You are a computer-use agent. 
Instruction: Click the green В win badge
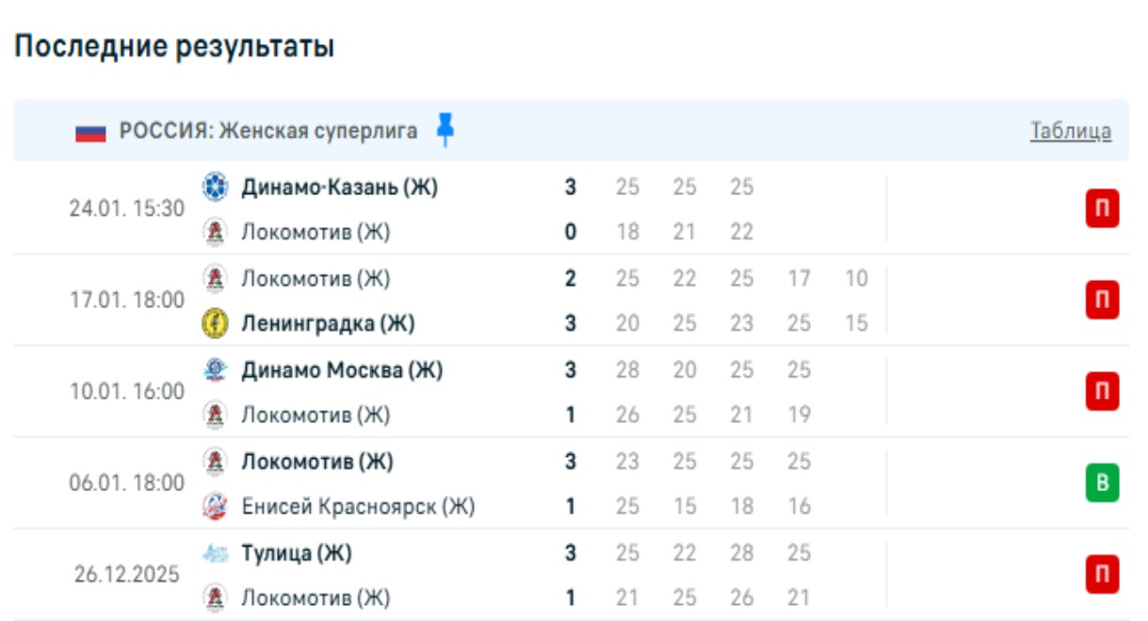tap(1102, 484)
